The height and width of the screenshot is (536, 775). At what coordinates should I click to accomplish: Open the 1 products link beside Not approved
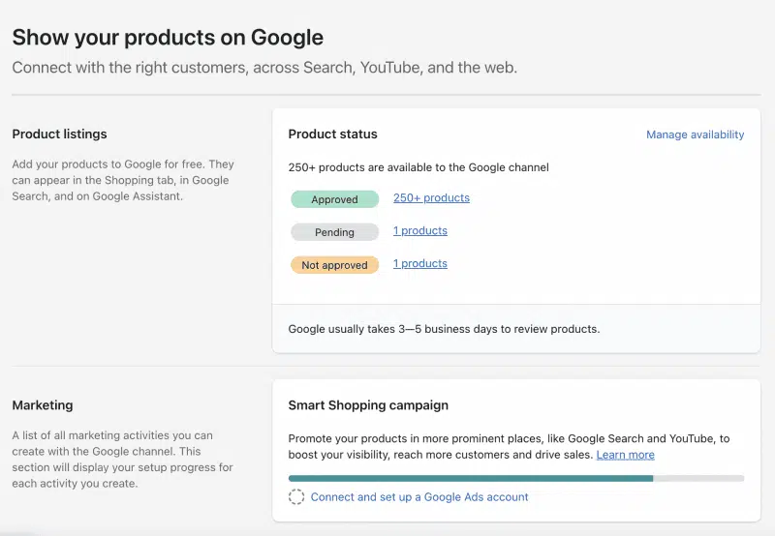click(x=419, y=264)
